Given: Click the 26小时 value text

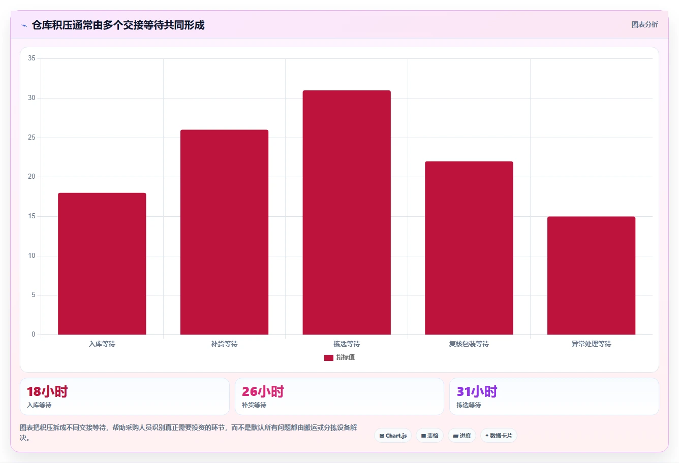Looking at the screenshot, I should pos(263,391).
